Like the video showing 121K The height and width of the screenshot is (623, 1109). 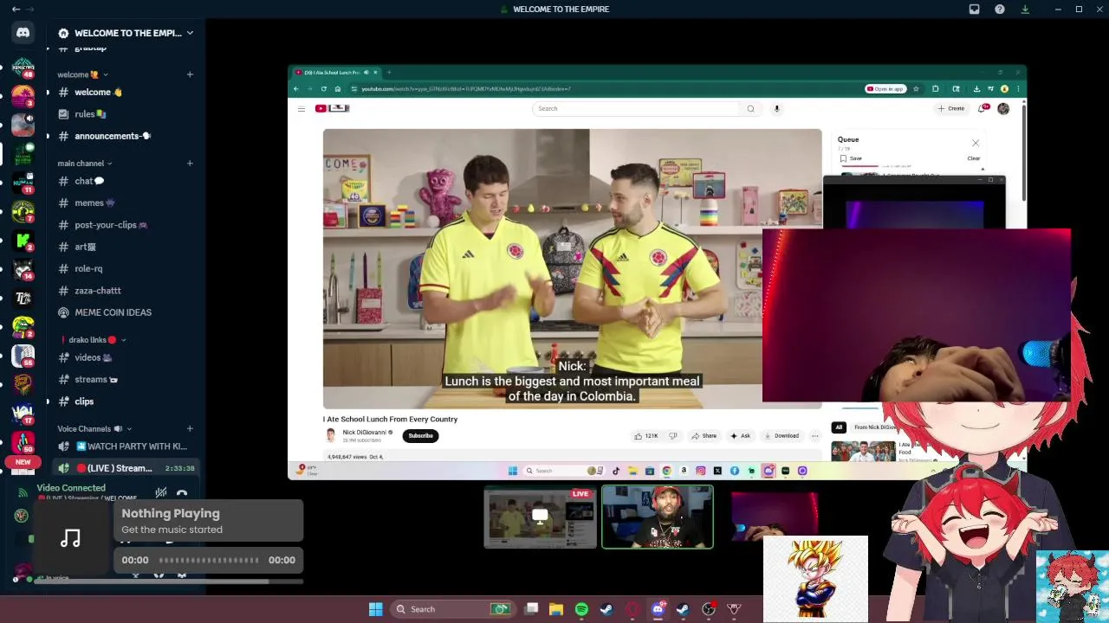[x=646, y=435]
